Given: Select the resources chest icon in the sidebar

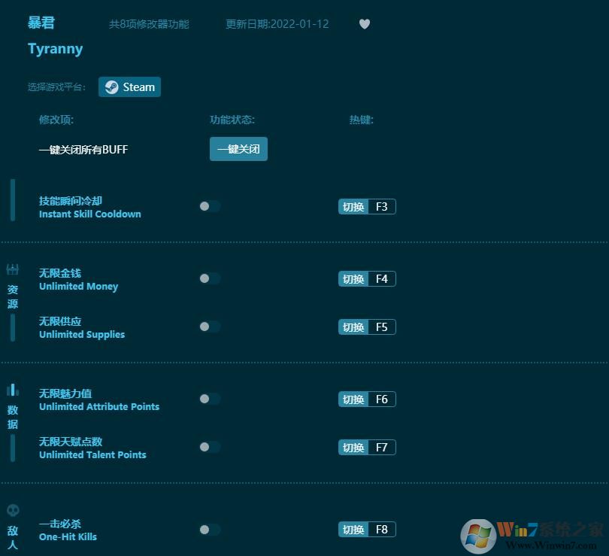Looking at the screenshot, I should tap(12, 269).
